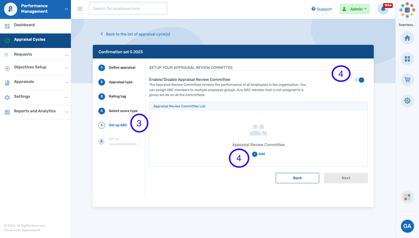Open the Admin dropdown
This screenshot has height=238, width=419.
(354, 9)
